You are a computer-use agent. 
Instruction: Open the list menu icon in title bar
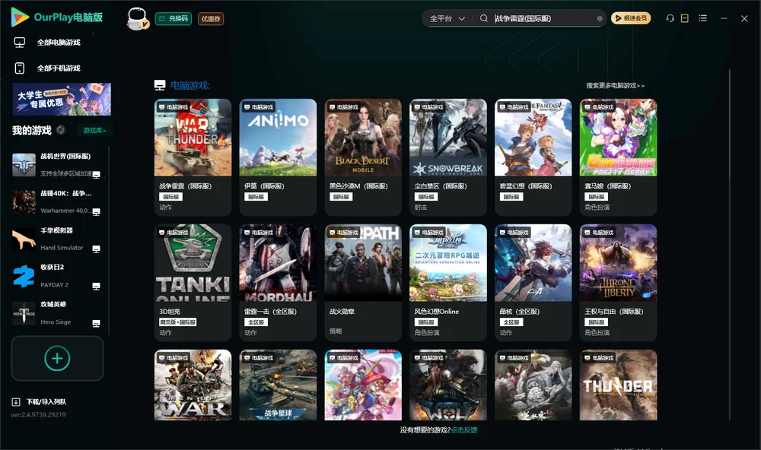click(x=702, y=18)
